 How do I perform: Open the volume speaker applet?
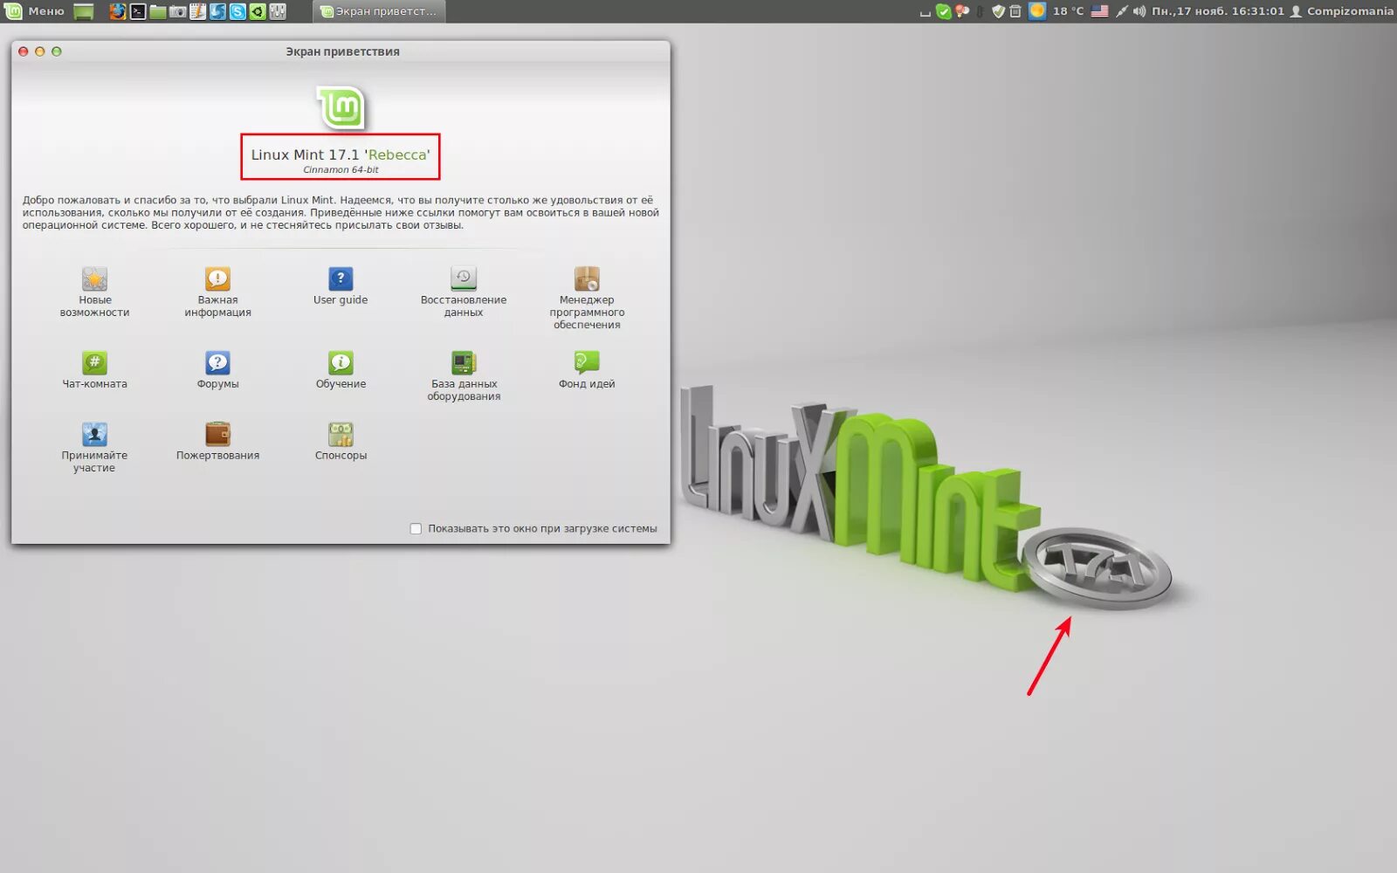coord(1139,11)
